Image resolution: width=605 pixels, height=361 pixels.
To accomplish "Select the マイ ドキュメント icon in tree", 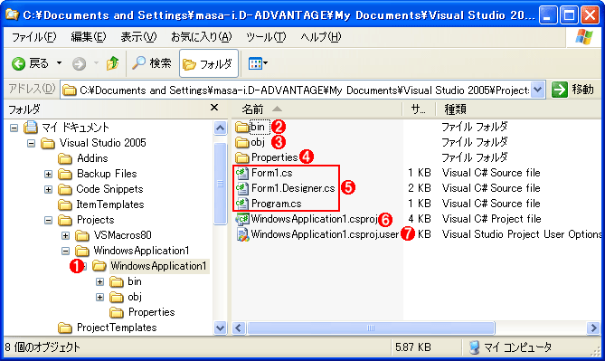I will (x=31, y=127).
